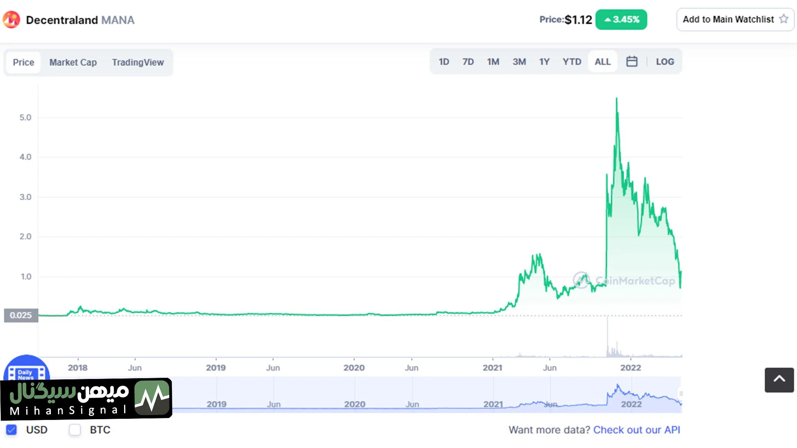Click the 2019 x-axis label on main chart
This screenshot has height=448, width=797.
coord(216,368)
